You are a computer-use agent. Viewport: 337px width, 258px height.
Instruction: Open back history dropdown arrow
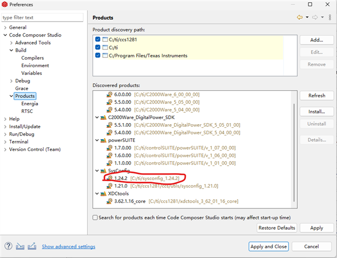(x=307, y=17)
